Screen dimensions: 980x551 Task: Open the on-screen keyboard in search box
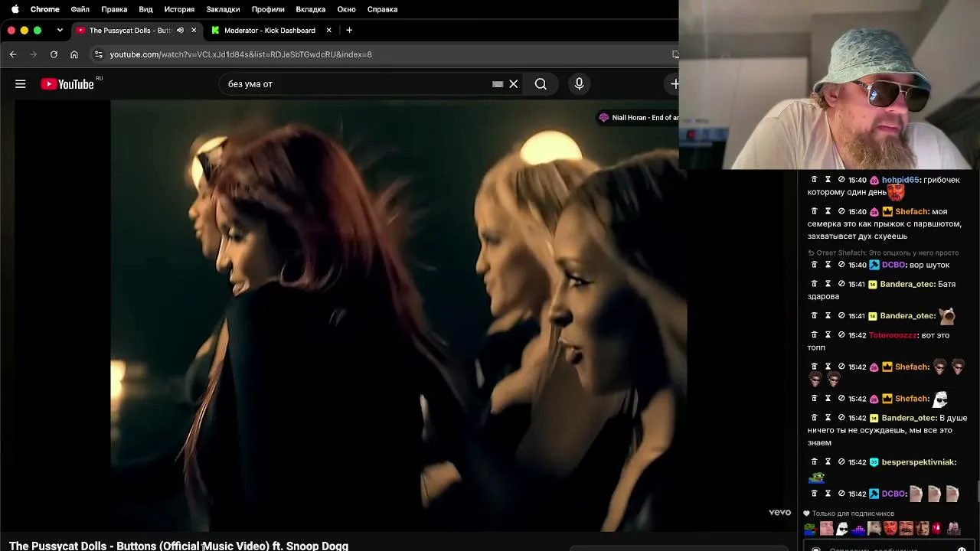(498, 84)
